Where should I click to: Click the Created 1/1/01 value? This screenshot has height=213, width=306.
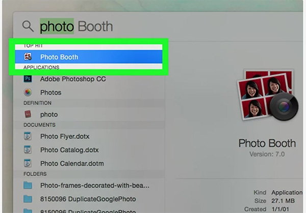280,209
